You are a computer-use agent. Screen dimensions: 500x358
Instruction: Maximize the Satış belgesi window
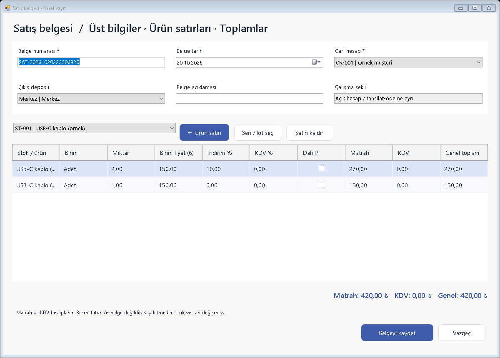click(475, 7)
